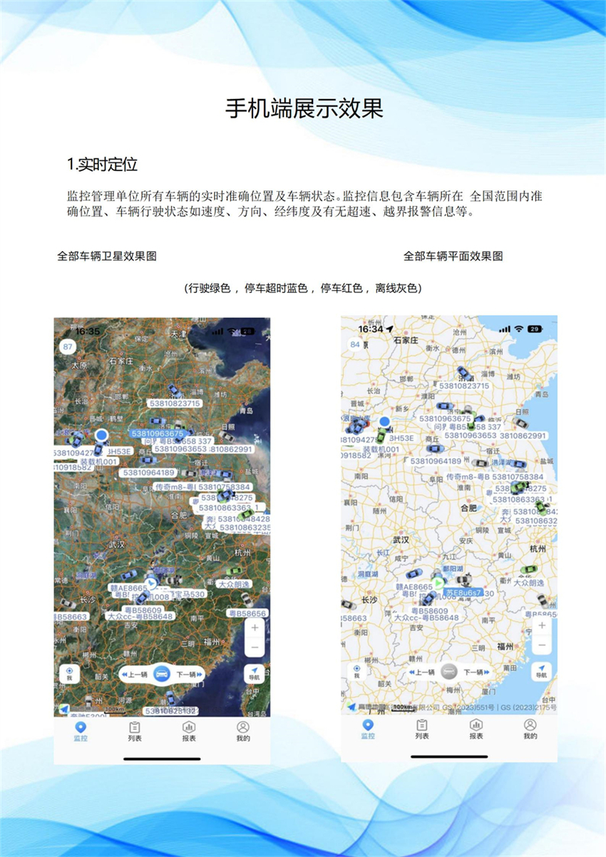Open 列表 tab in satellite map screenshot
This screenshot has height=857, width=606.
click(x=135, y=731)
